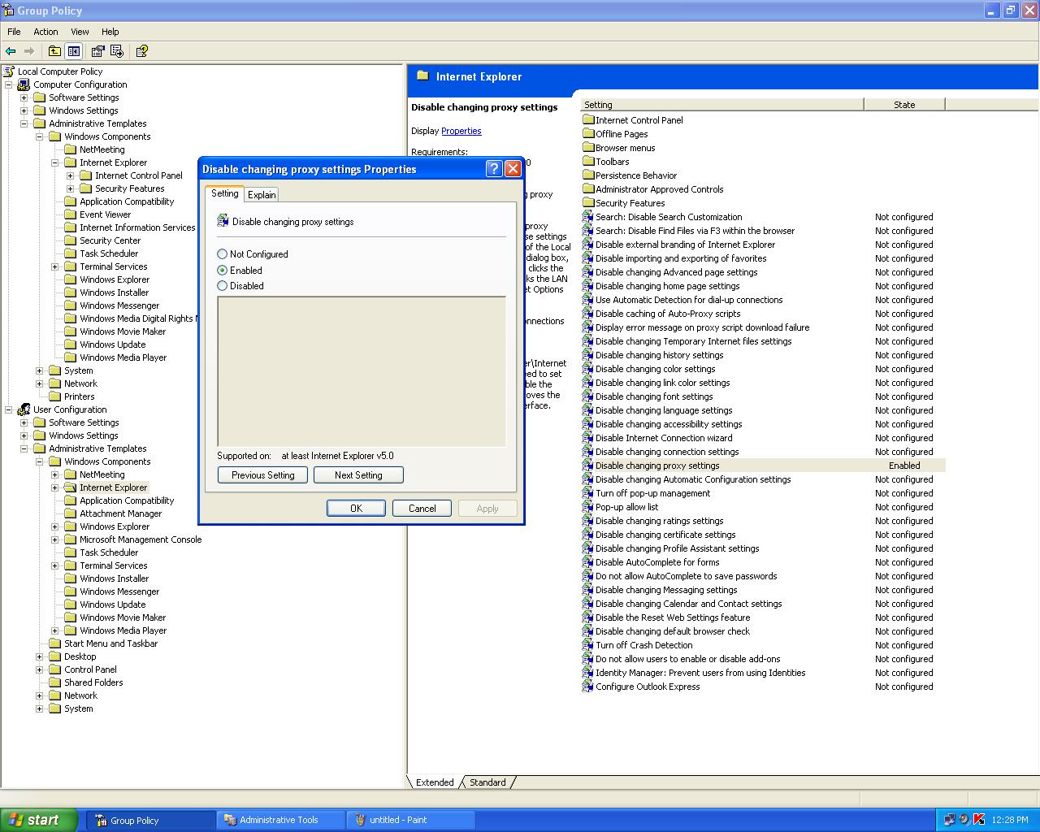The height and width of the screenshot is (832, 1040).
Task: Click the State column header
Action: tap(904, 104)
